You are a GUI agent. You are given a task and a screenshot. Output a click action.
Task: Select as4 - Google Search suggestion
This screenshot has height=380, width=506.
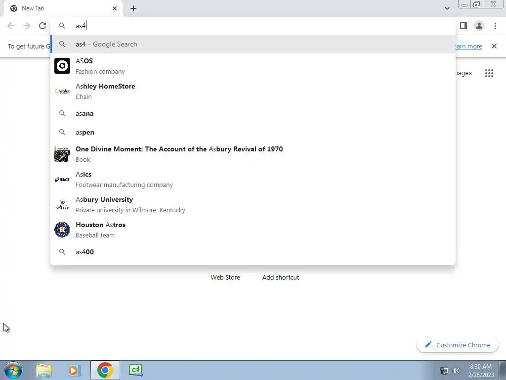pos(253,44)
